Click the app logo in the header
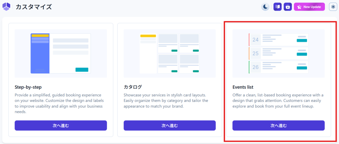The image size is (339, 144). point(6,7)
